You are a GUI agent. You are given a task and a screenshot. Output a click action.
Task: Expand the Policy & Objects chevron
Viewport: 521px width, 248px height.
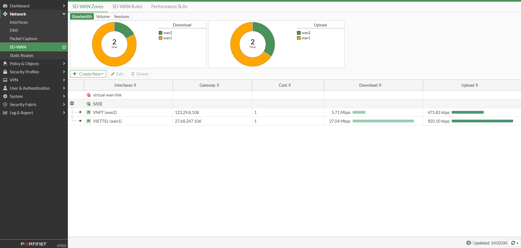(x=64, y=63)
